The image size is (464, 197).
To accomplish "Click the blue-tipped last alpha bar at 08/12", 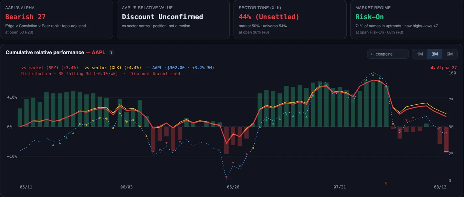I will pos(446,139).
